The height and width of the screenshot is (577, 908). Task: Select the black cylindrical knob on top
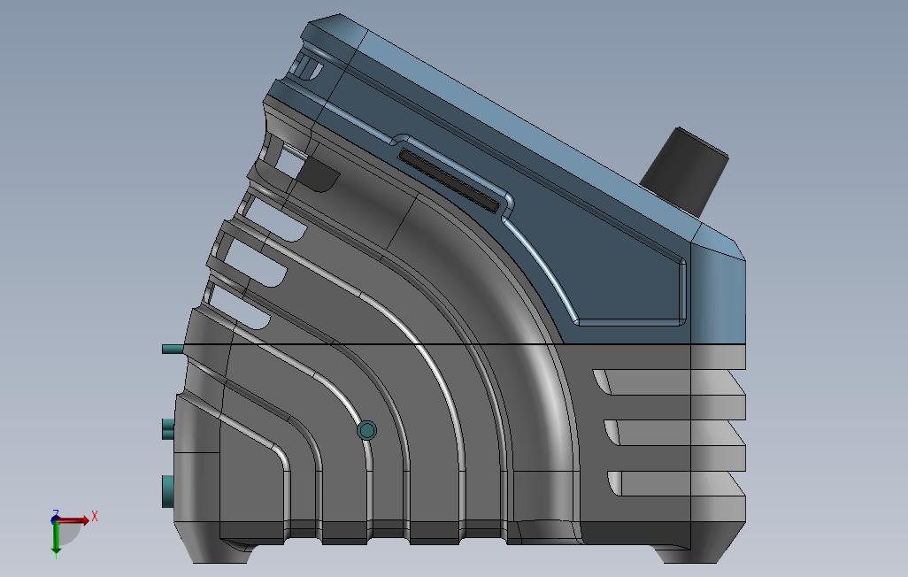(685, 170)
